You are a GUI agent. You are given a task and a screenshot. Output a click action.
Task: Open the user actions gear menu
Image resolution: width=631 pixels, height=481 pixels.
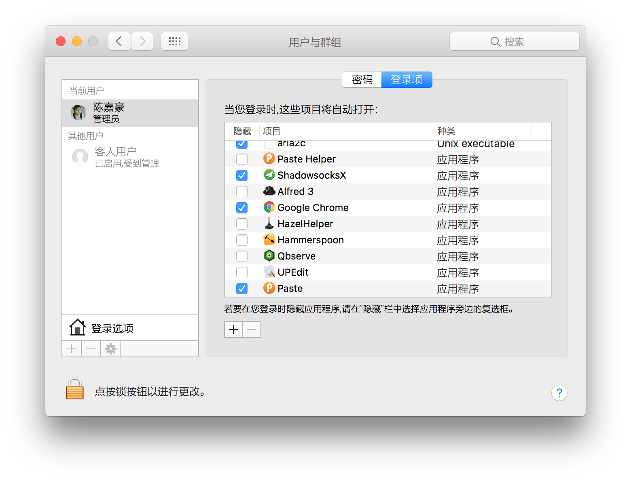(x=110, y=348)
